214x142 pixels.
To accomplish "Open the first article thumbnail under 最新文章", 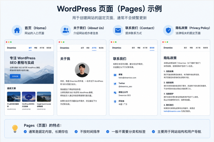I will point(14,97).
